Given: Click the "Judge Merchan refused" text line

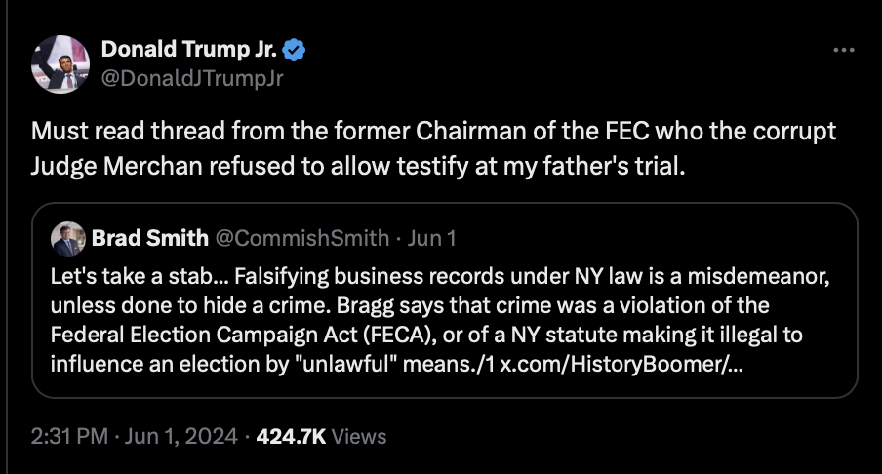Looking at the screenshot, I should tap(358, 166).
